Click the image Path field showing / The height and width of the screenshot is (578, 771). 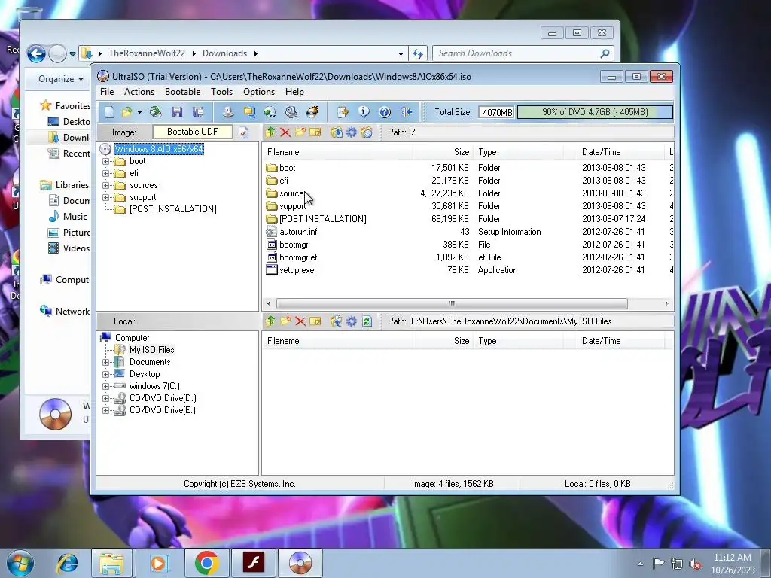[541, 132]
